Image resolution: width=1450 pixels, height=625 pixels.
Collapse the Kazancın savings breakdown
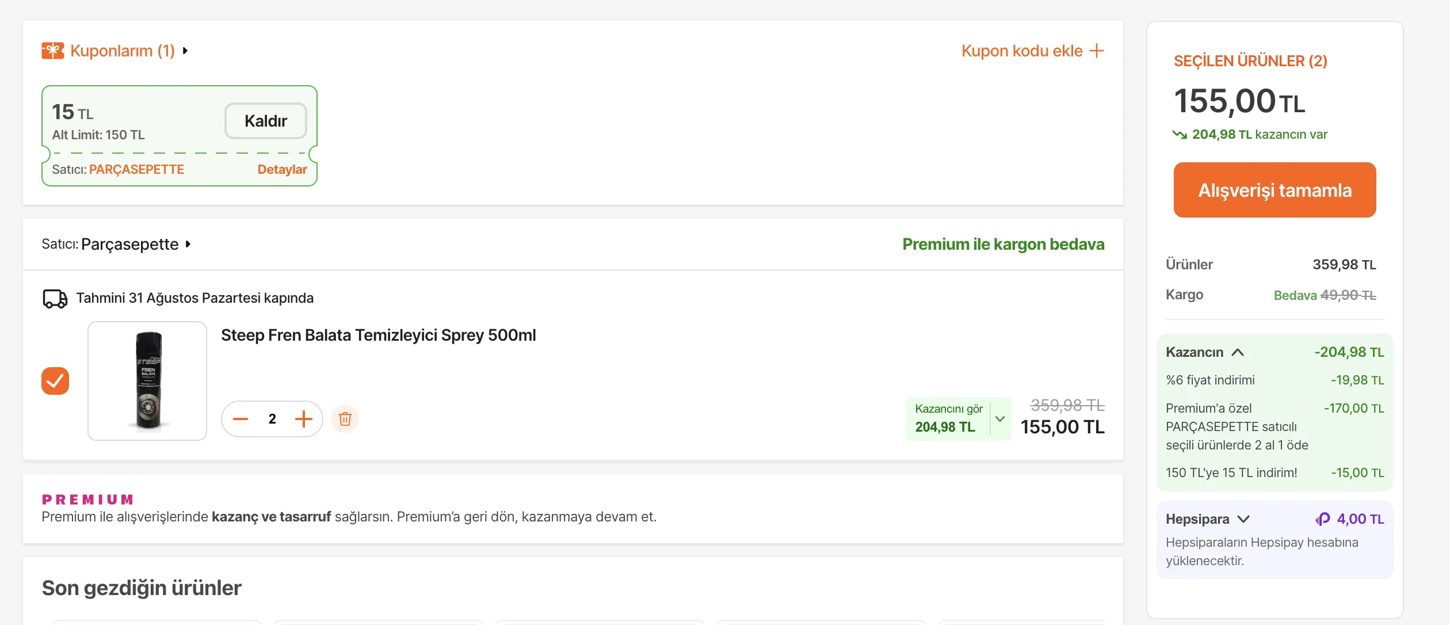1238,352
